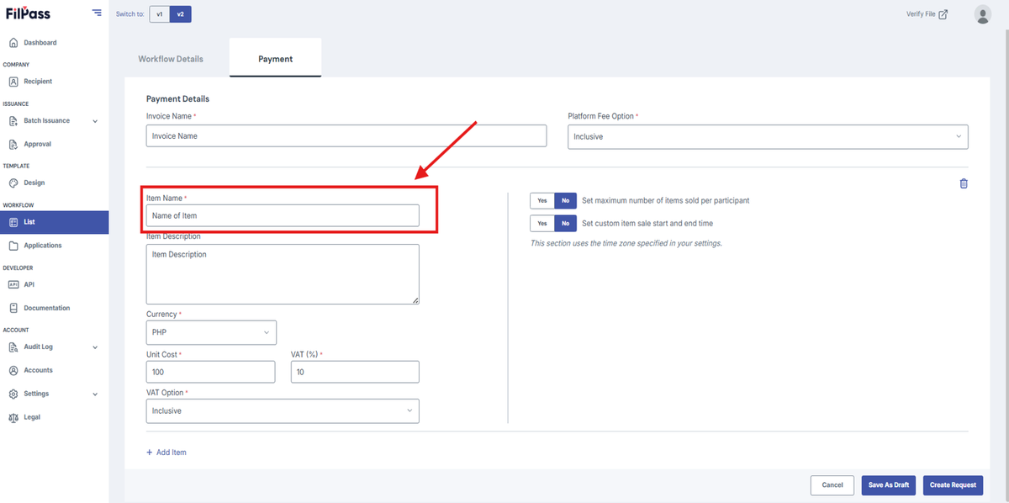The width and height of the screenshot is (1009, 503).
Task: Click the Item Name input field
Action: pyautogui.click(x=283, y=216)
